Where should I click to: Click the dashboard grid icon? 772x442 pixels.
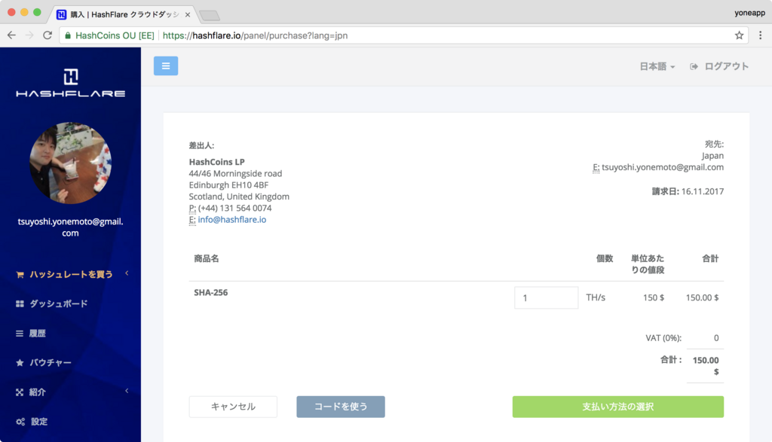tap(20, 304)
